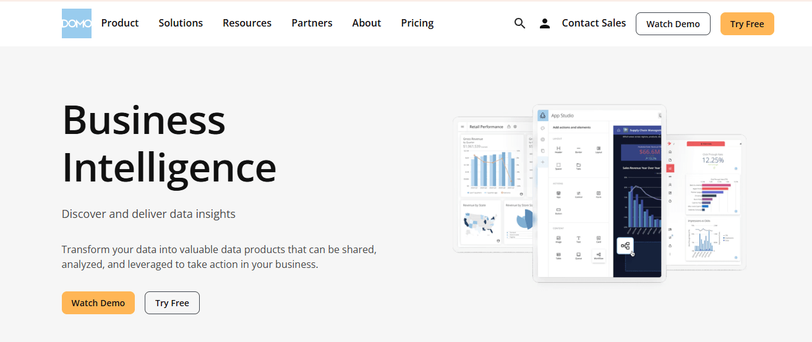Expand the Product navigation menu
Viewport: 812px width, 342px height.
click(x=120, y=23)
